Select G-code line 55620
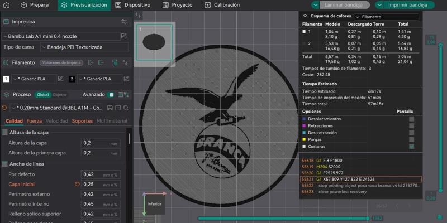The image size is (447, 223). coord(360,173)
